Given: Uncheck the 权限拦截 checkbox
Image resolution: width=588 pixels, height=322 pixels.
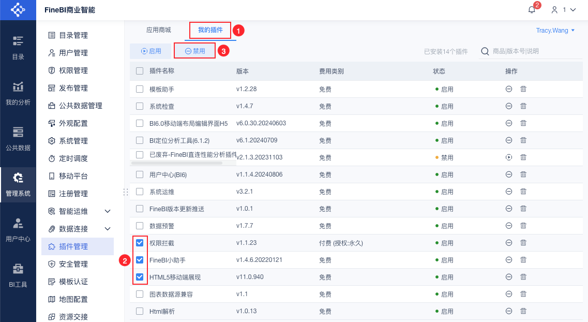Looking at the screenshot, I should click(140, 243).
